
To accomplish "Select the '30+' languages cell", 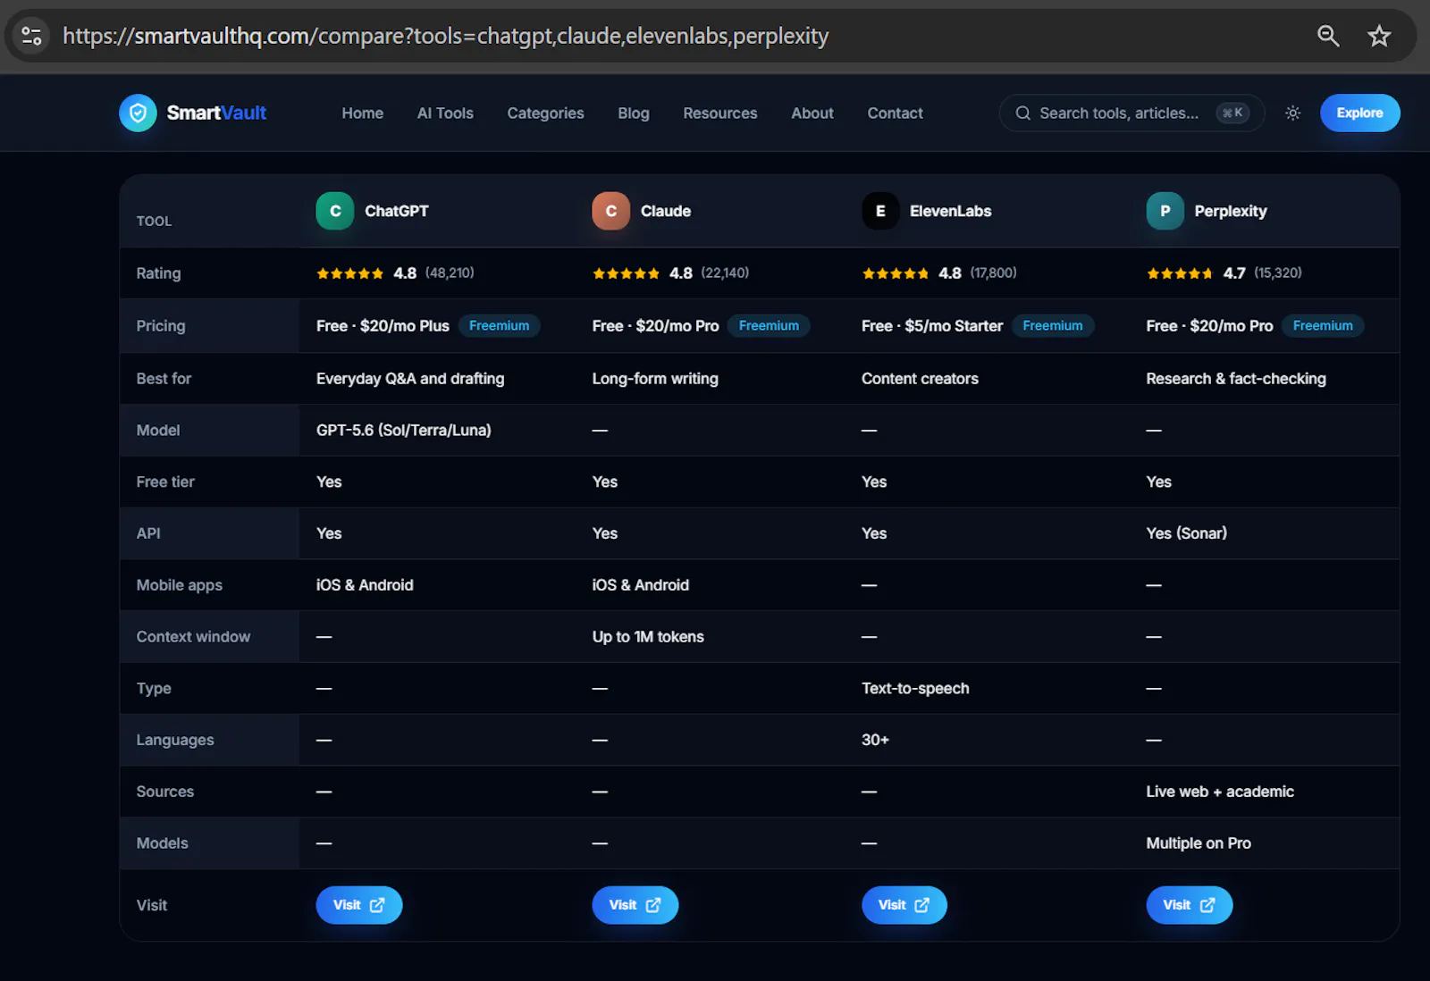I will (x=875, y=740).
